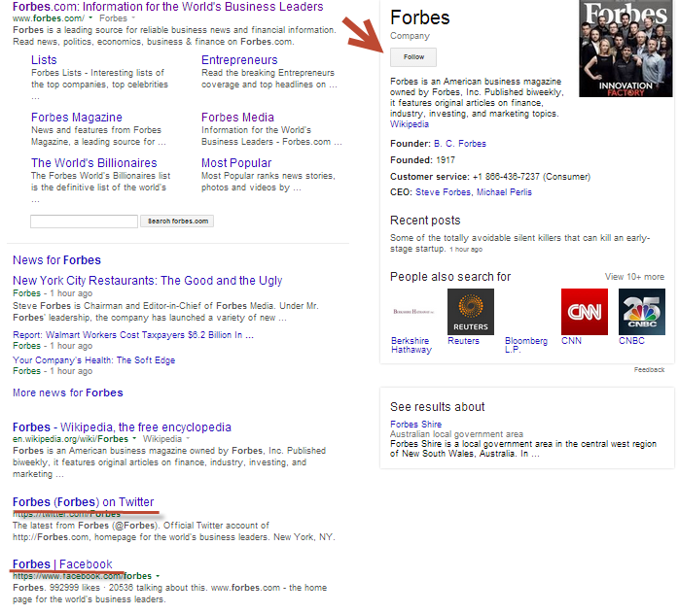Open the News for Forbes heading
Viewport: 679px width, 614px height.
click(56, 259)
